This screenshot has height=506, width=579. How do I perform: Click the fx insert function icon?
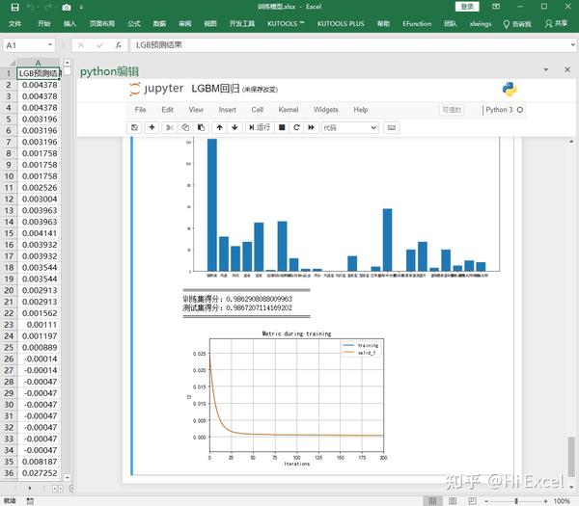pyautogui.click(x=118, y=45)
